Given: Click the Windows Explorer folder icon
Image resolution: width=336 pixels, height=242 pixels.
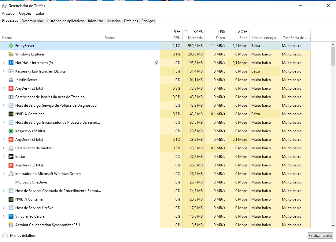Looking at the screenshot, I should tap(11, 54).
